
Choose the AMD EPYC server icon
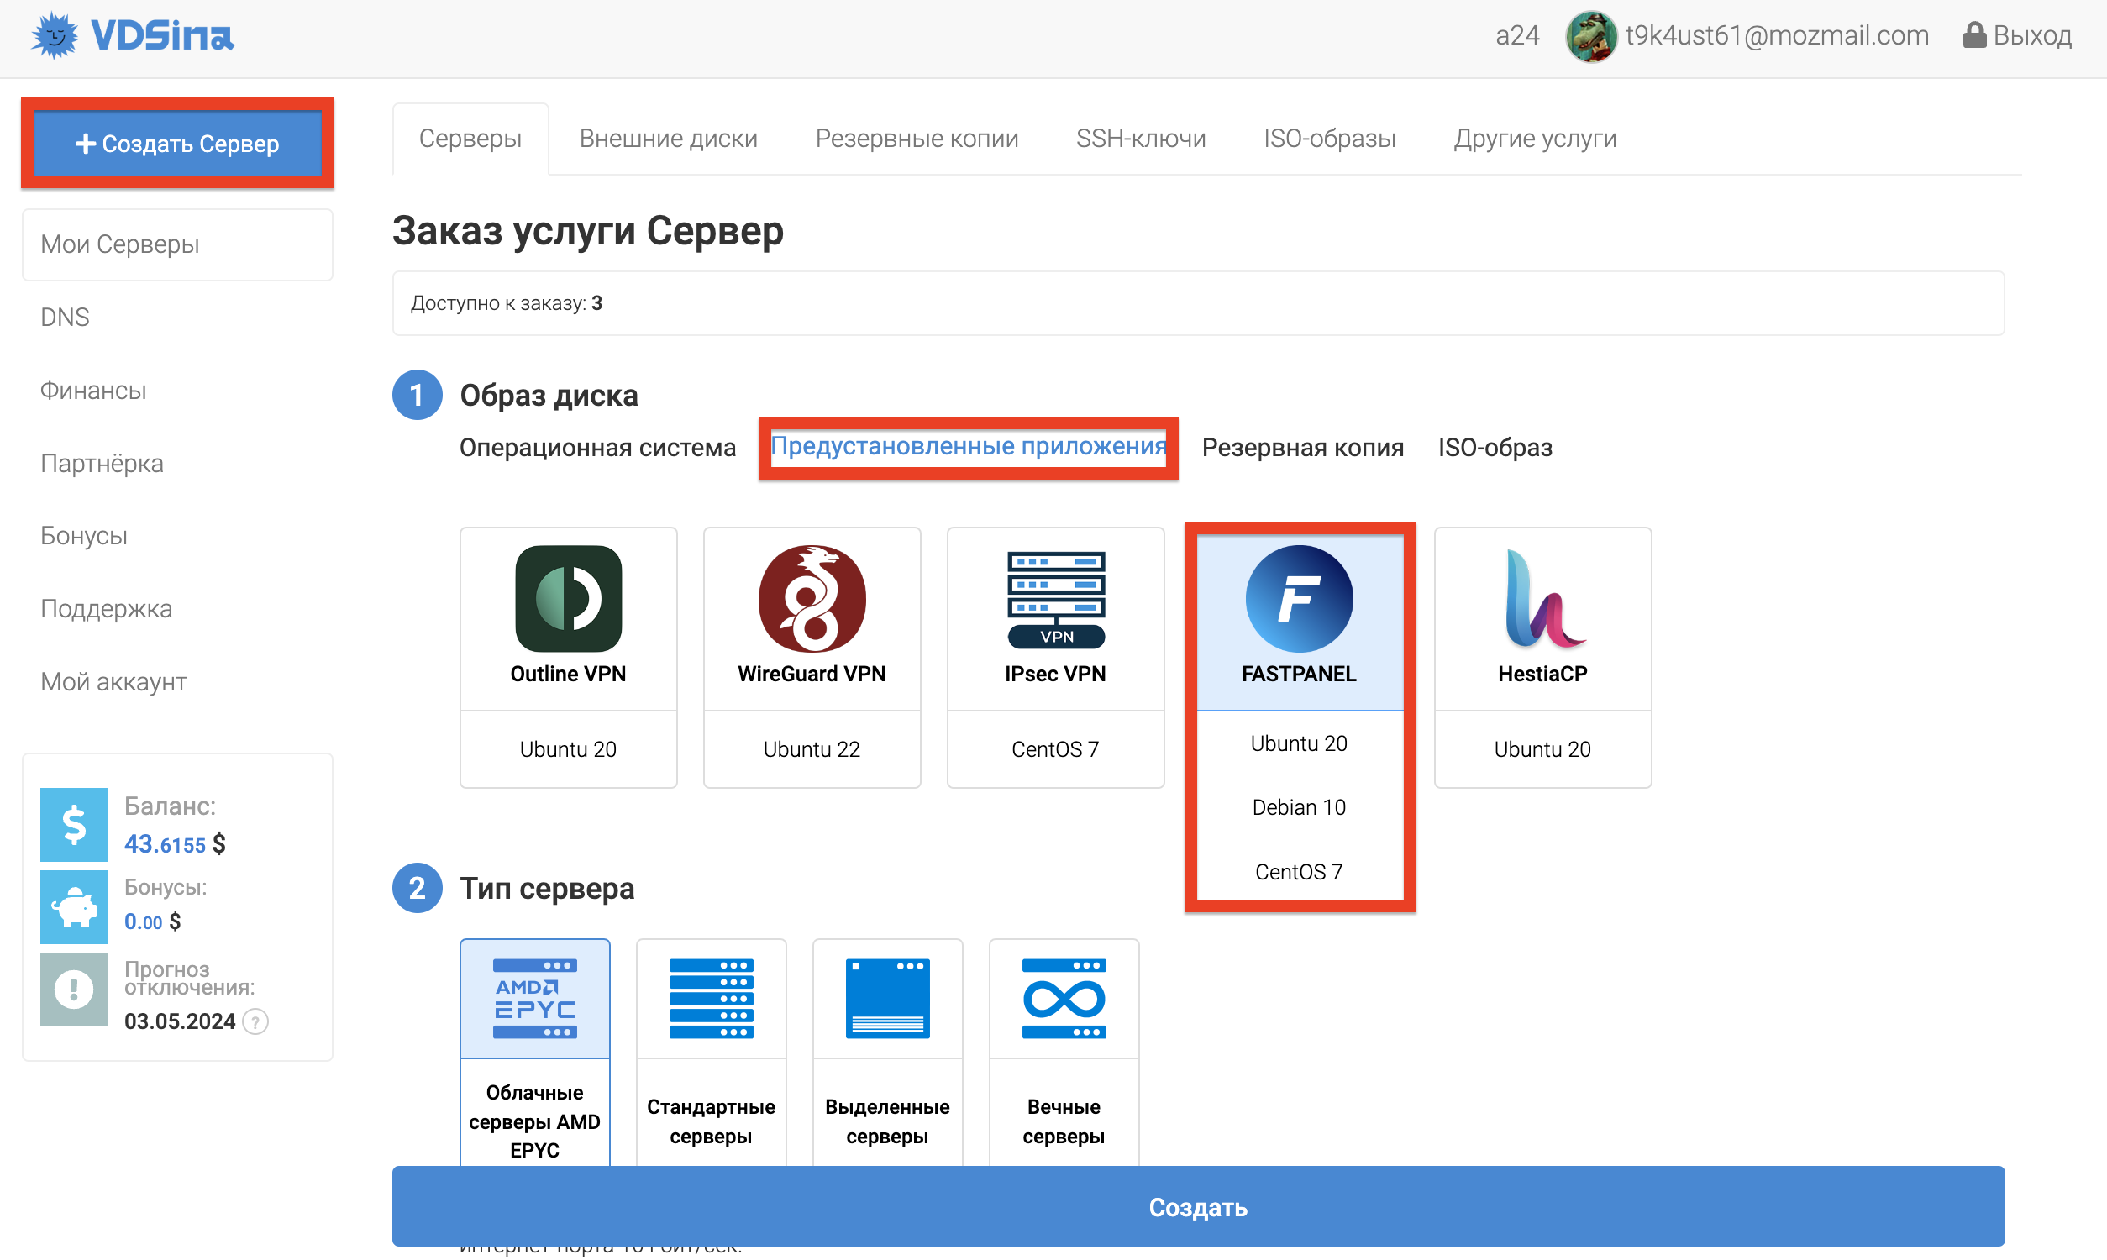click(535, 999)
